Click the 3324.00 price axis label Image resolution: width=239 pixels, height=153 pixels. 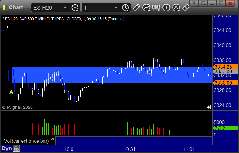[222, 105]
